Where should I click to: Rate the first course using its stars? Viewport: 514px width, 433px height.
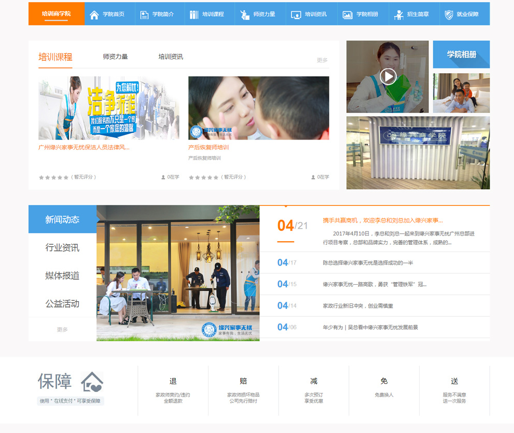(53, 177)
